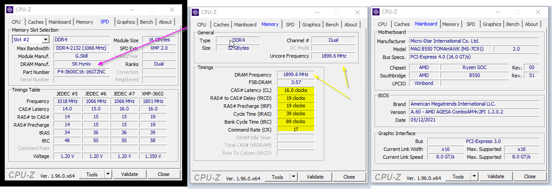Click the DRAM Frequency 1899.6 MHz value

pos(296,75)
